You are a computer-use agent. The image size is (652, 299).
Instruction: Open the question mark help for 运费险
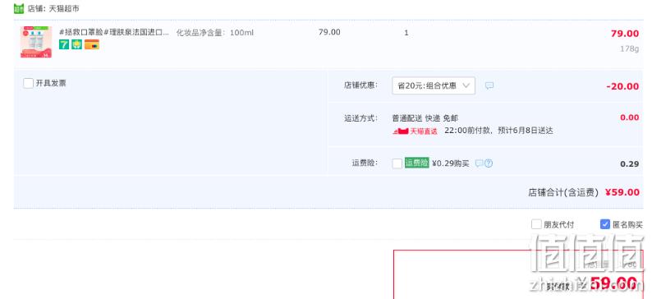tap(489, 163)
